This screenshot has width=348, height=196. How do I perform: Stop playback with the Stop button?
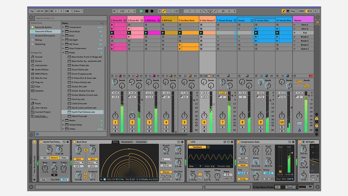[x=147, y=11]
